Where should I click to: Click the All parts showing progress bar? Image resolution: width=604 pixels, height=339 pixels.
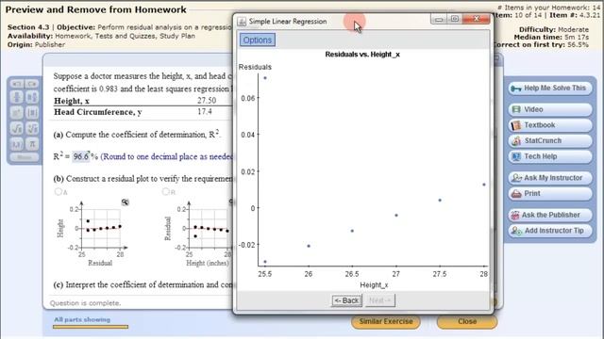(91, 327)
